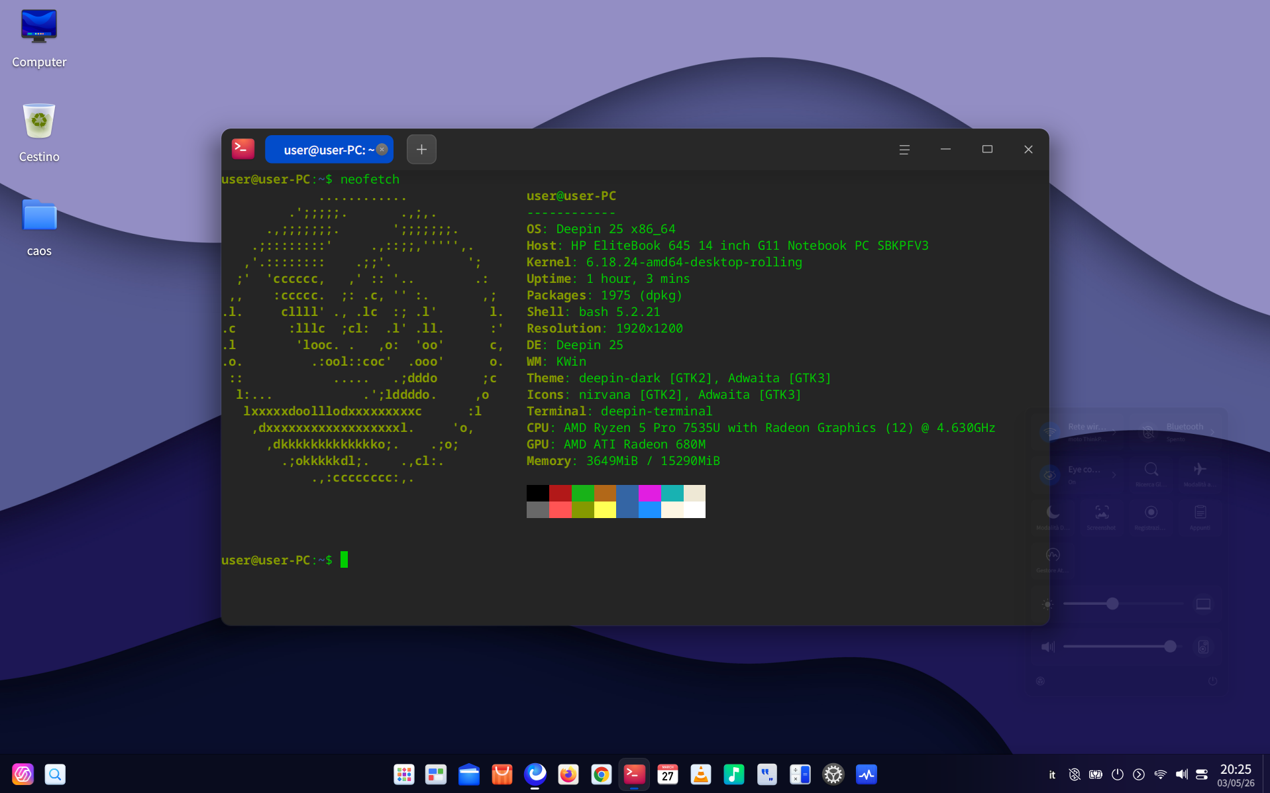Open multitasking view from the dock

point(436,774)
